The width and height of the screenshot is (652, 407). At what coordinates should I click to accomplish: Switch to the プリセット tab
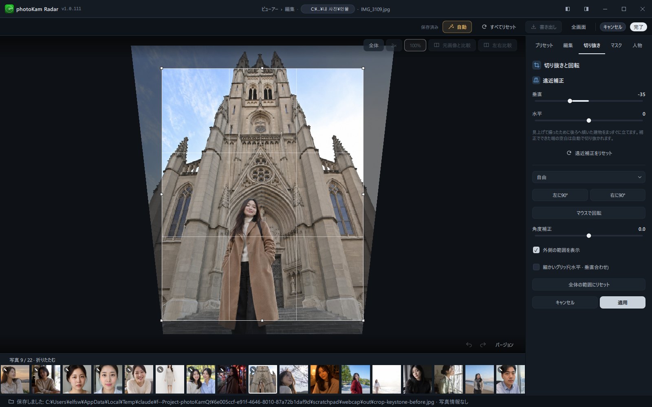(x=544, y=45)
